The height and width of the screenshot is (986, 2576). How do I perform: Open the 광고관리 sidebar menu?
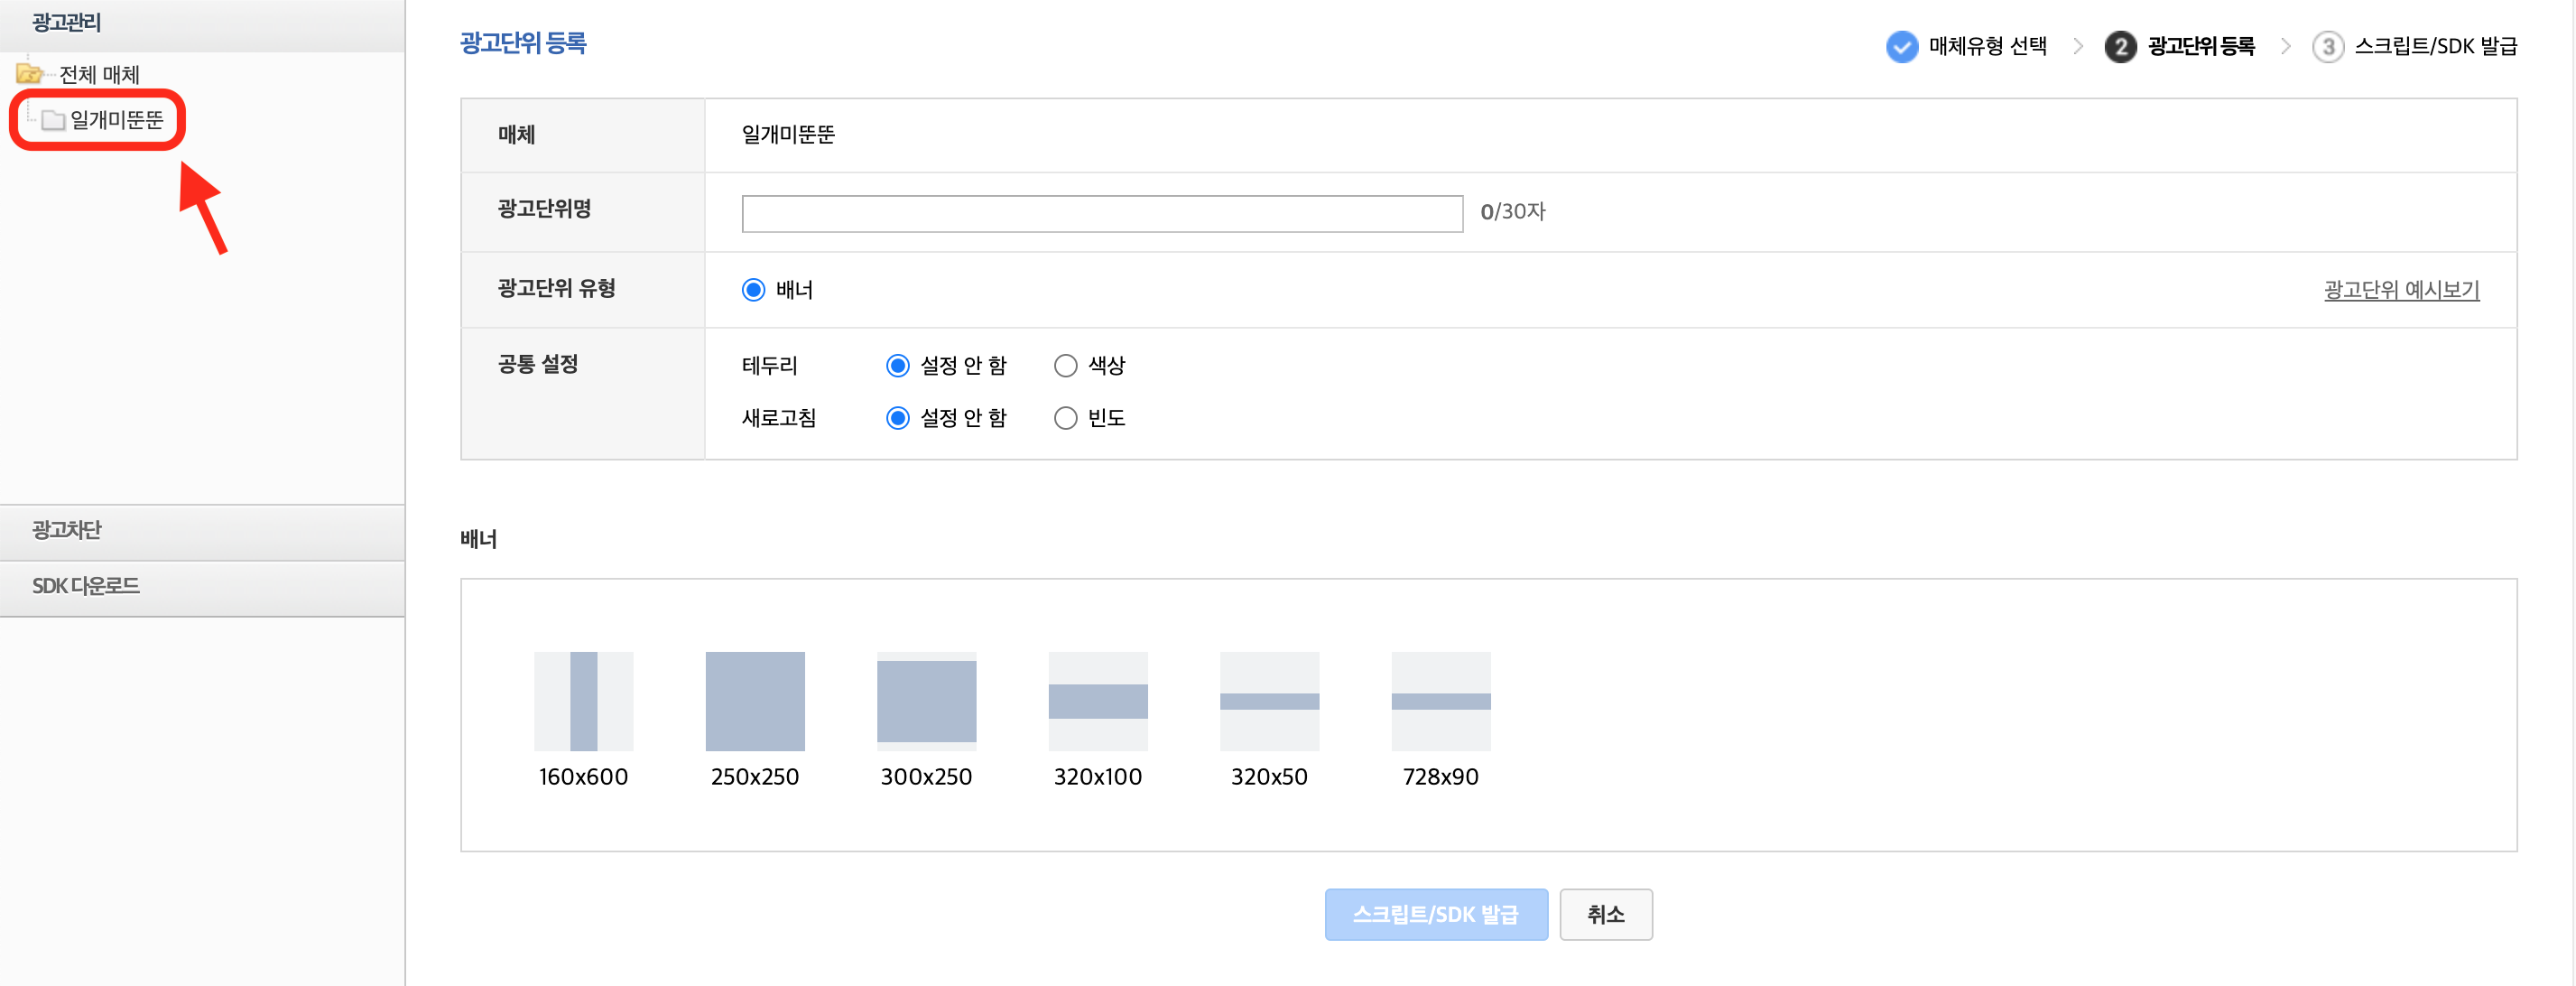tap(66, 22)
